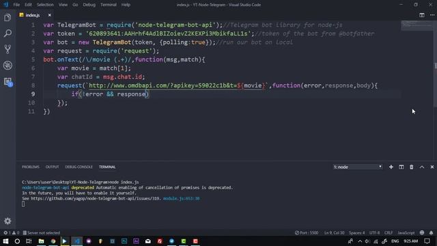Image resolution: width=437 pixels, height=246 pixels.
Task: Click the Split Editor icon
Action: [x=422, y=15]
